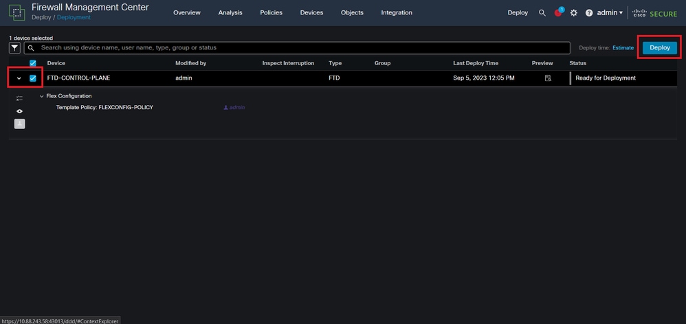Click the Firewall Management Center logo icon
The height and width of the screenshot is (324, 686).
[x=16, y=12]
